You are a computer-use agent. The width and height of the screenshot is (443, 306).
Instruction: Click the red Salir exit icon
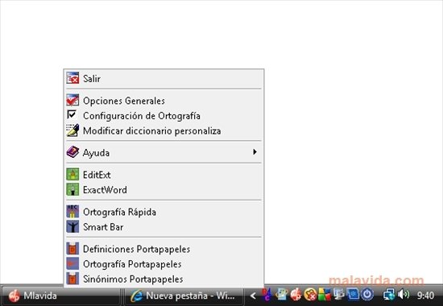72,78
